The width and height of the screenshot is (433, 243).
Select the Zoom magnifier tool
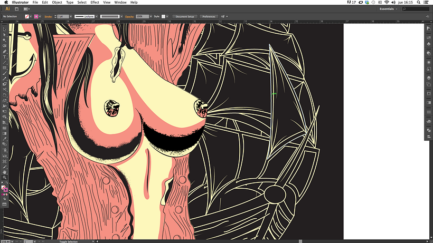point(4,178)
